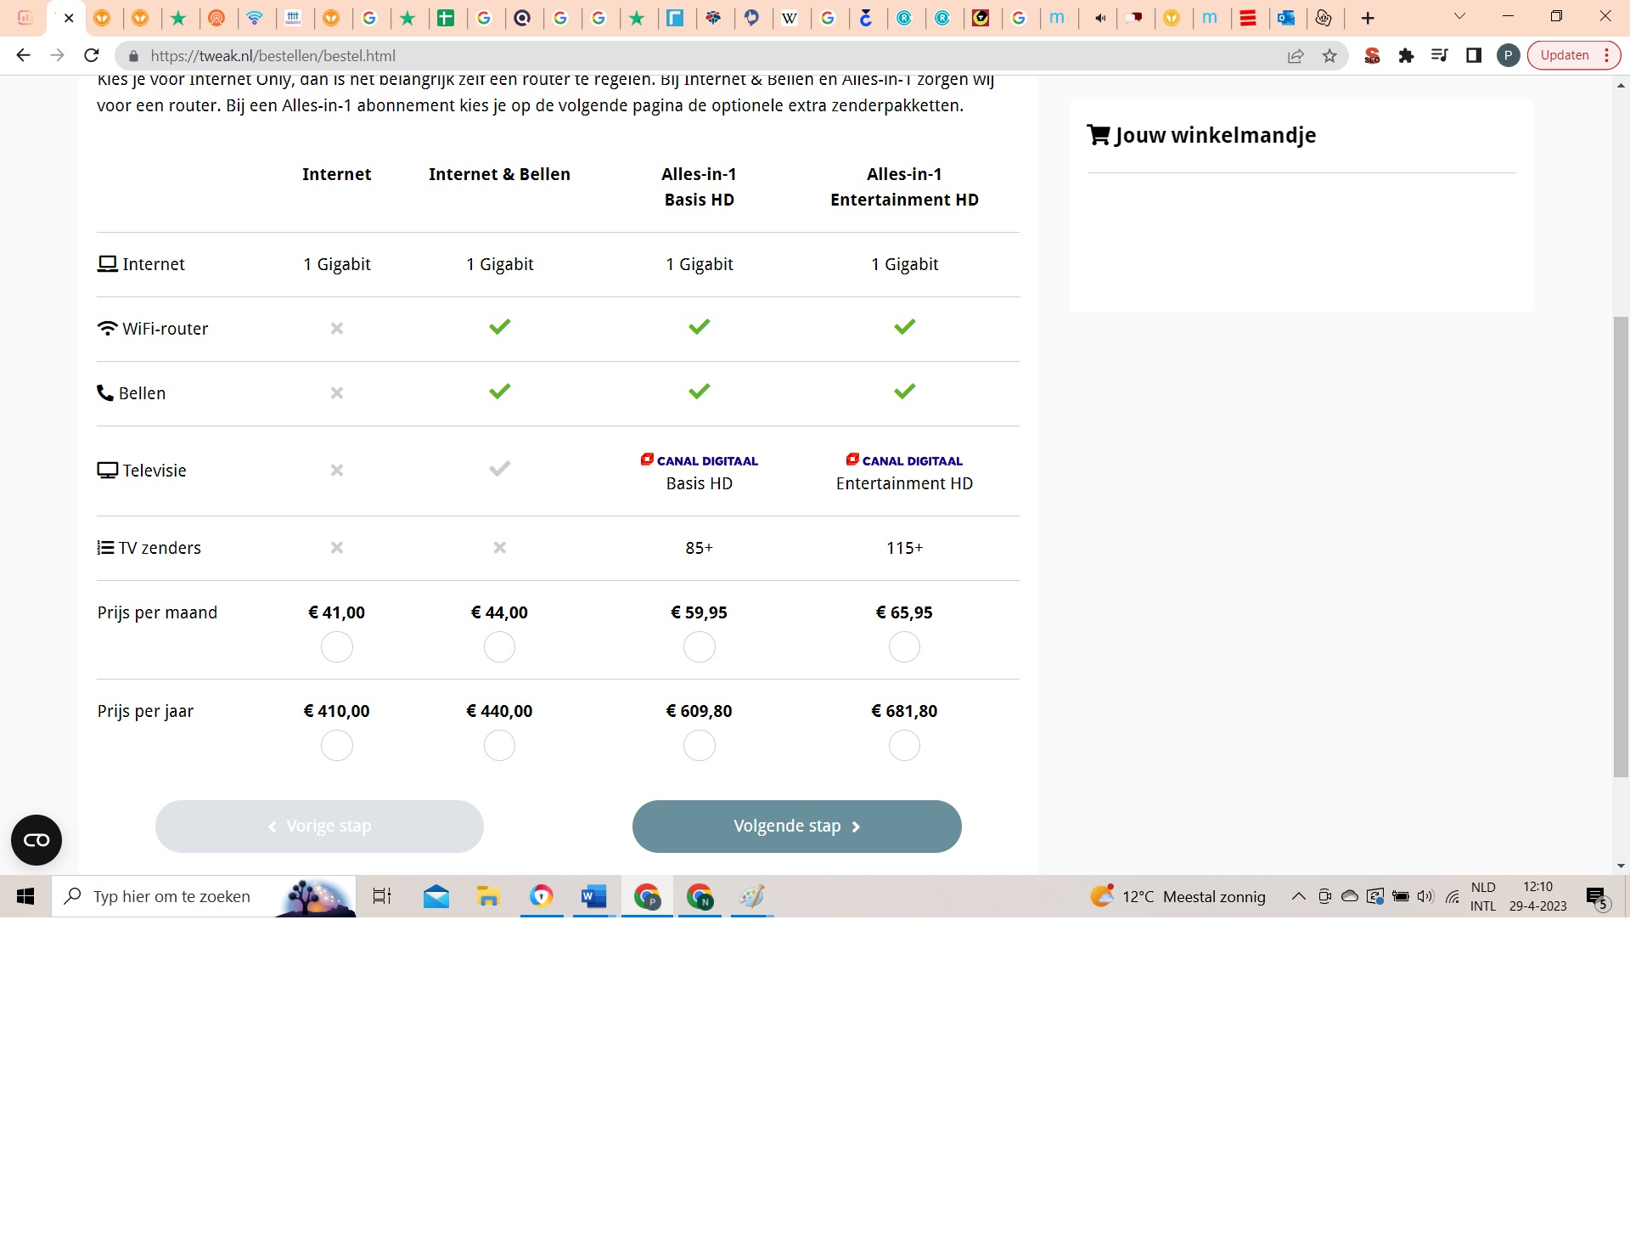Click the Jouw winkelmandje heading
Viewport: 1630px width, 1247px height.
pyautogui.click(x=1201, y=135)
